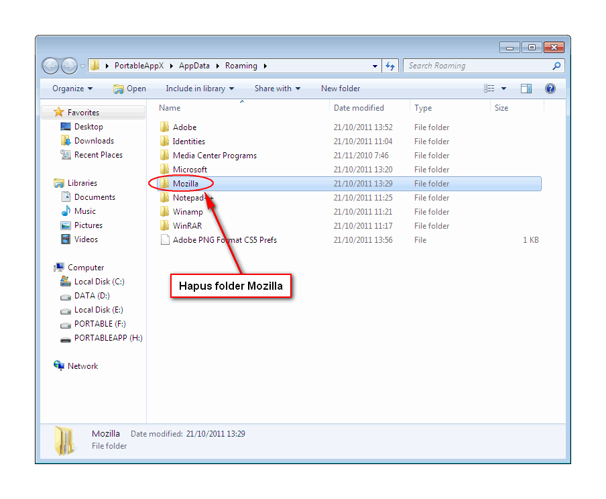Click New folder button
The image size is (606, 499).
pos(341,89)
